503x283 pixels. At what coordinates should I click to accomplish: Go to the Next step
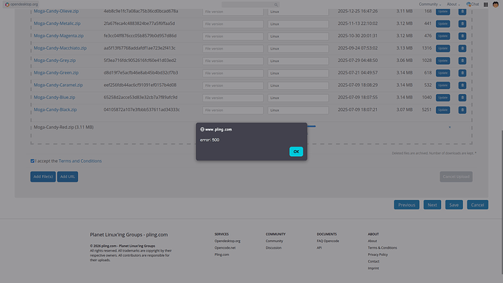pyautogui.click(x=432, y=205)
